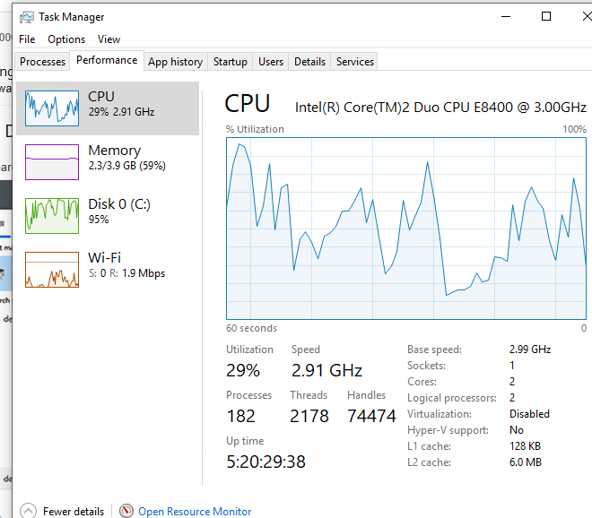Click the Virtualization value Disabled

coord(529,414)
